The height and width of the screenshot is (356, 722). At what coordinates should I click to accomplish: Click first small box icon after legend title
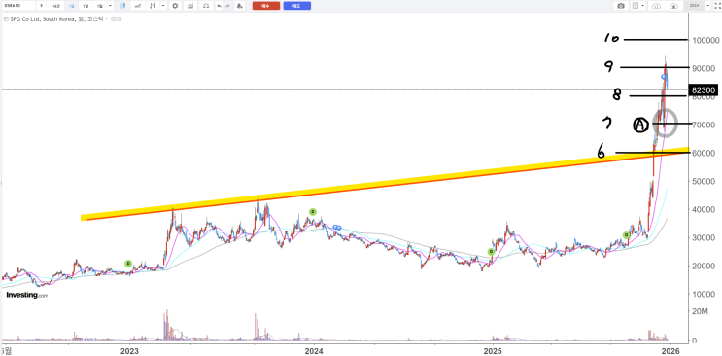pyautogui.click(x=113, y=18)
